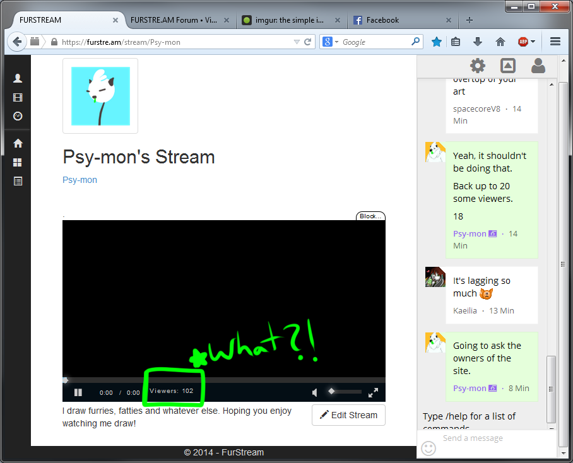
Task: Click the video seek bar handle
Action: pos(66,380)
